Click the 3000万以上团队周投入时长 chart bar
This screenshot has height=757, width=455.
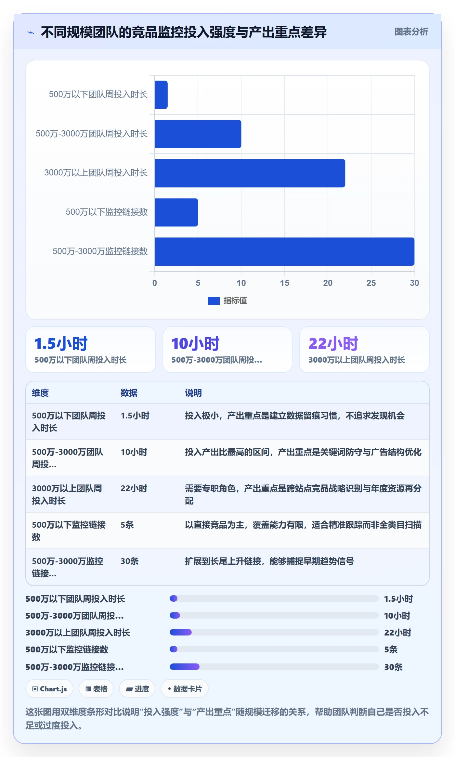click(x=250, y=173)
